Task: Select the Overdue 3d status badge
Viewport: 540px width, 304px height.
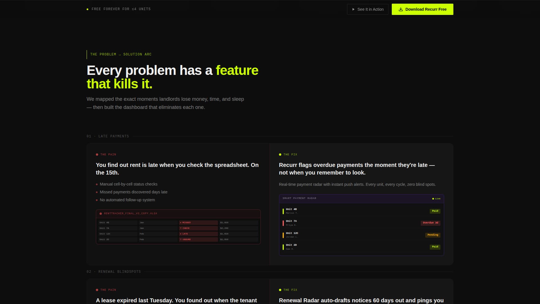Action: click(430, 223)
